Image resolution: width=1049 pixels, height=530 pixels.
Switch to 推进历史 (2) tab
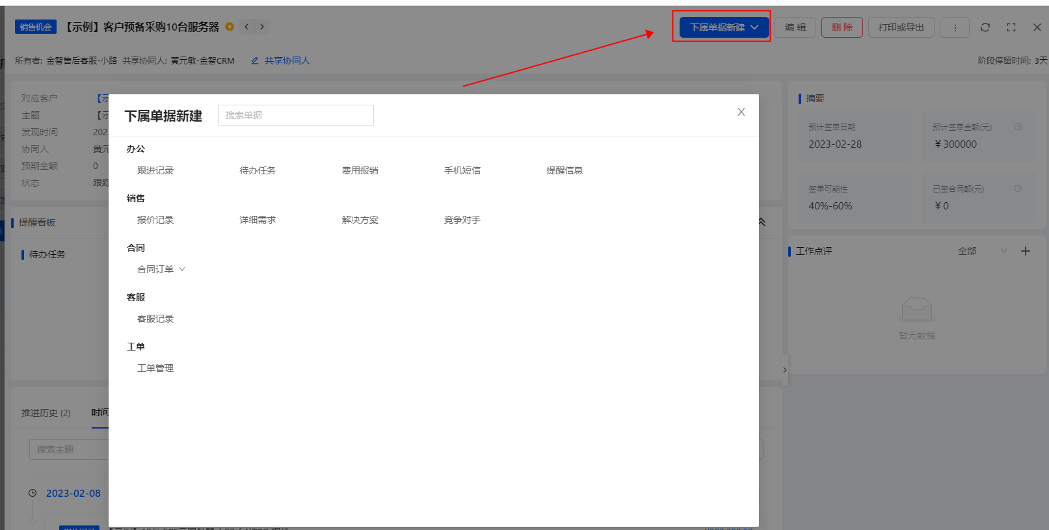(x=46, y=413)
